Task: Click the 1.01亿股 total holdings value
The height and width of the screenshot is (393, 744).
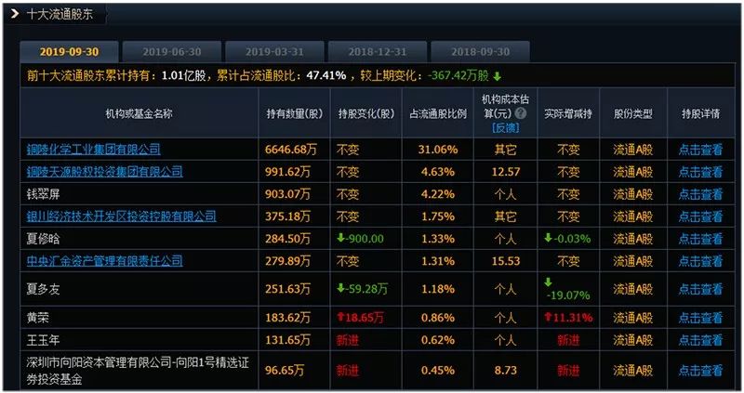Action: 183,76
